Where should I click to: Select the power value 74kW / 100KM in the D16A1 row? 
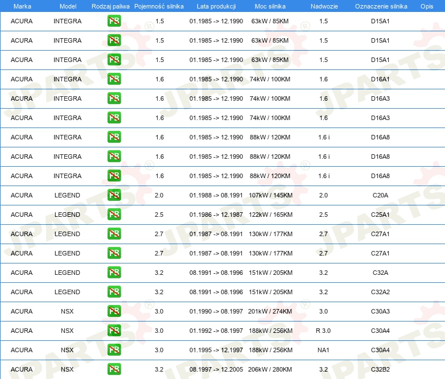tap(270, 79)
